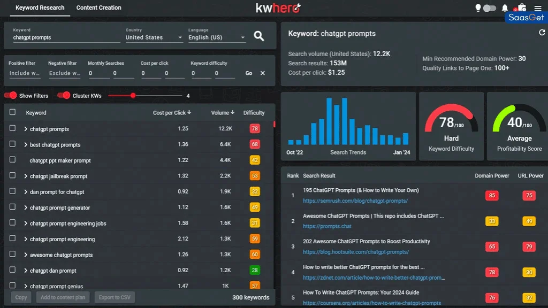
Task: Click the "195 ChatGPT Prompts" result title
Action: click(361, 190)
